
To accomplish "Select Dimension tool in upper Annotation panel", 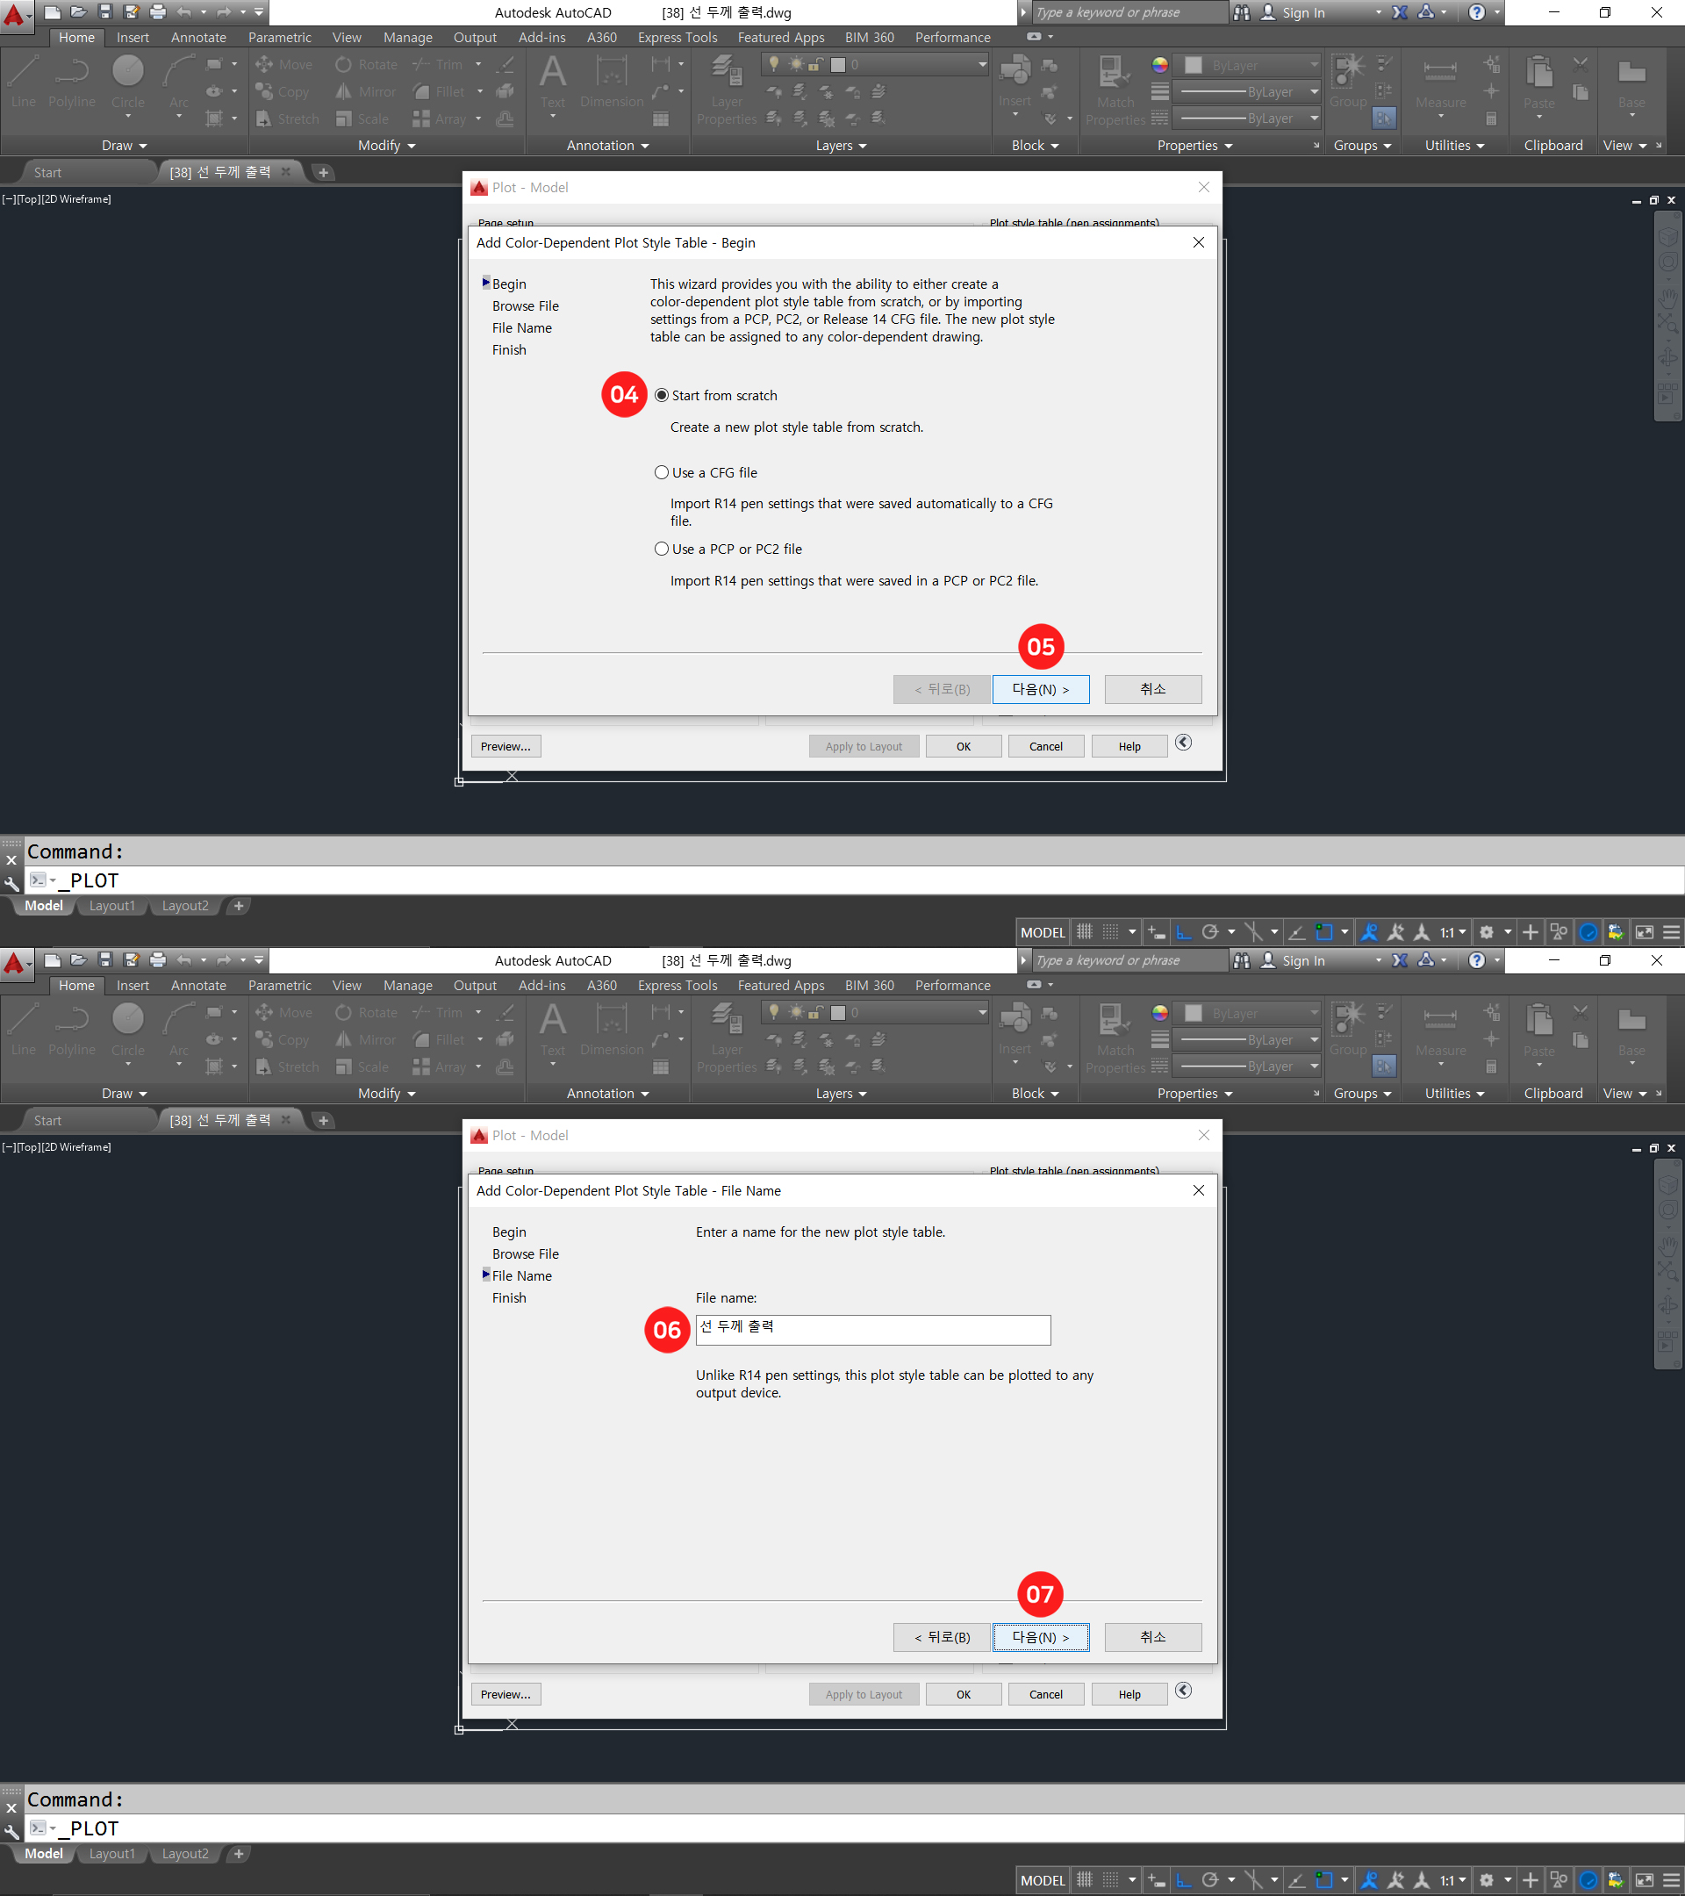I will coord(611,83).
